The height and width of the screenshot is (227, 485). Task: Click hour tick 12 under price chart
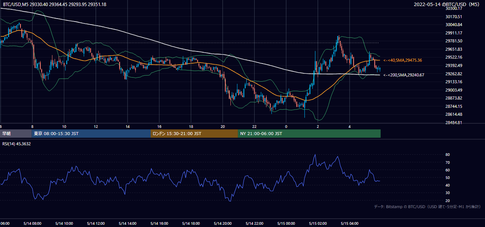click(96, 127)
